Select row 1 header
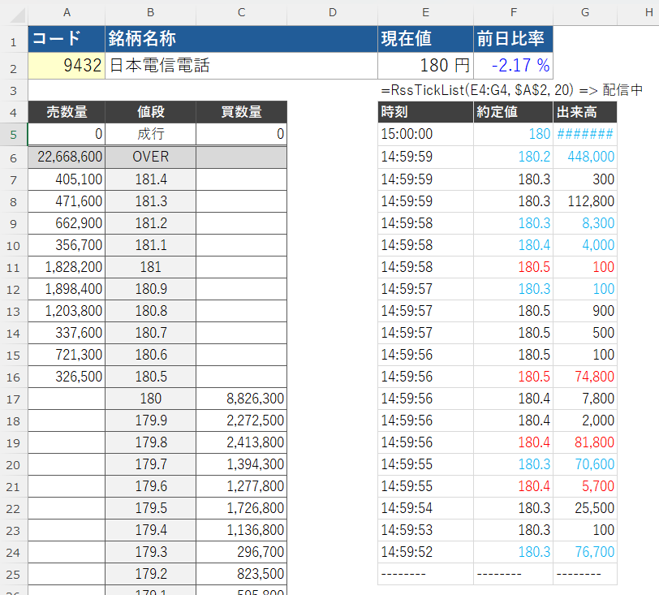The height and width of the screenshot is (595, 659). point(14,39)
